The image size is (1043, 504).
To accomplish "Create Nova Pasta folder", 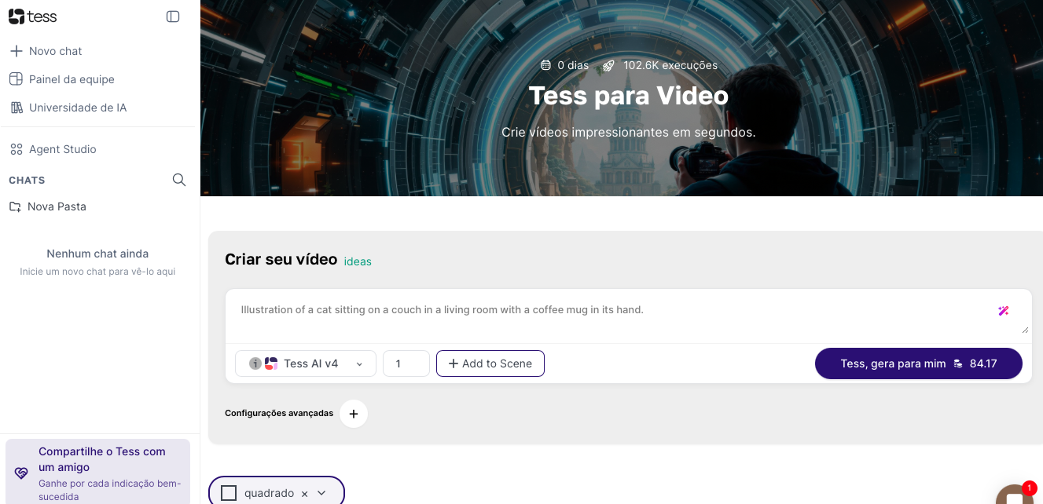I will tap(48, 206).
